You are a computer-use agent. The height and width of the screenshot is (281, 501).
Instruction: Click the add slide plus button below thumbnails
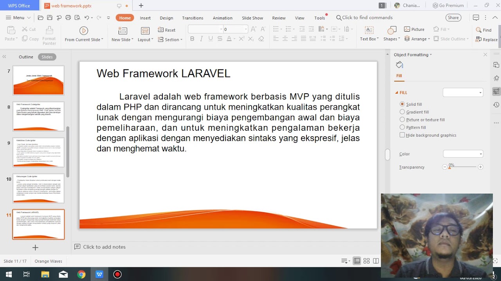point(35,247)
